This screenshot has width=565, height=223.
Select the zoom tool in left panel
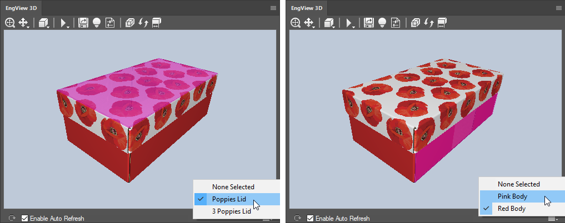click(10, 23)
